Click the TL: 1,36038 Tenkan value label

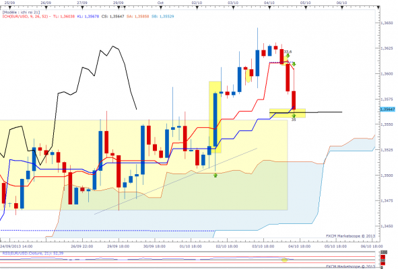tap(63, 16)
